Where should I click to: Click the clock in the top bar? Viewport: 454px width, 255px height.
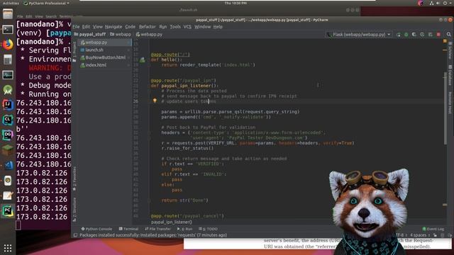coord(236,3)
